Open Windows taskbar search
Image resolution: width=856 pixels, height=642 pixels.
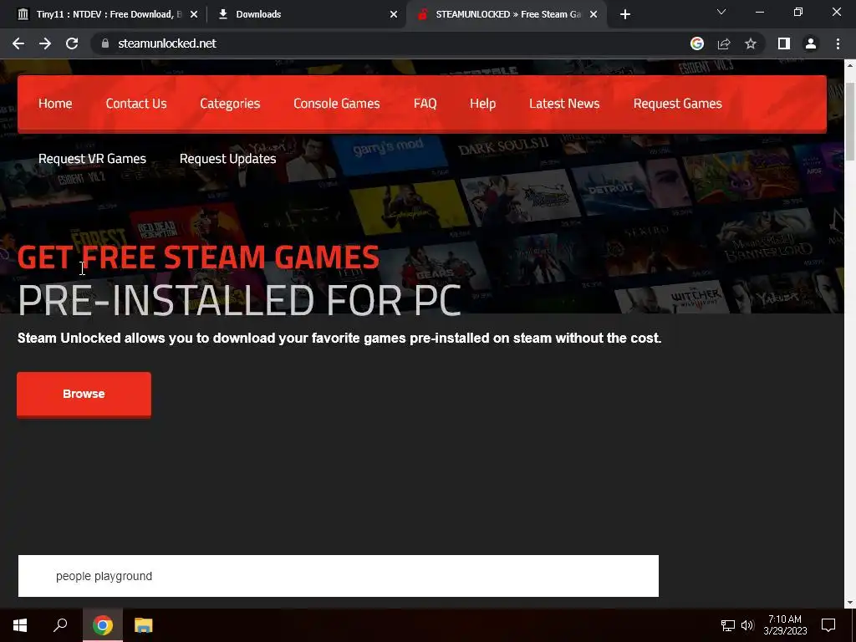[x=60, y=625]
